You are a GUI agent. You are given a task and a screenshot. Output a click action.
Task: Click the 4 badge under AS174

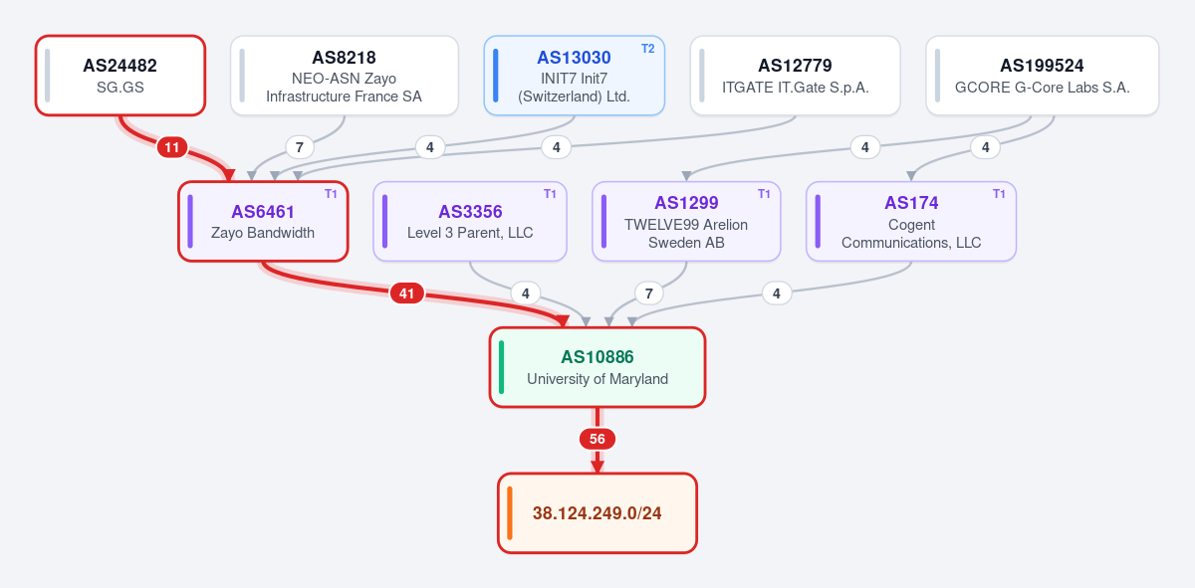point(777,294)
